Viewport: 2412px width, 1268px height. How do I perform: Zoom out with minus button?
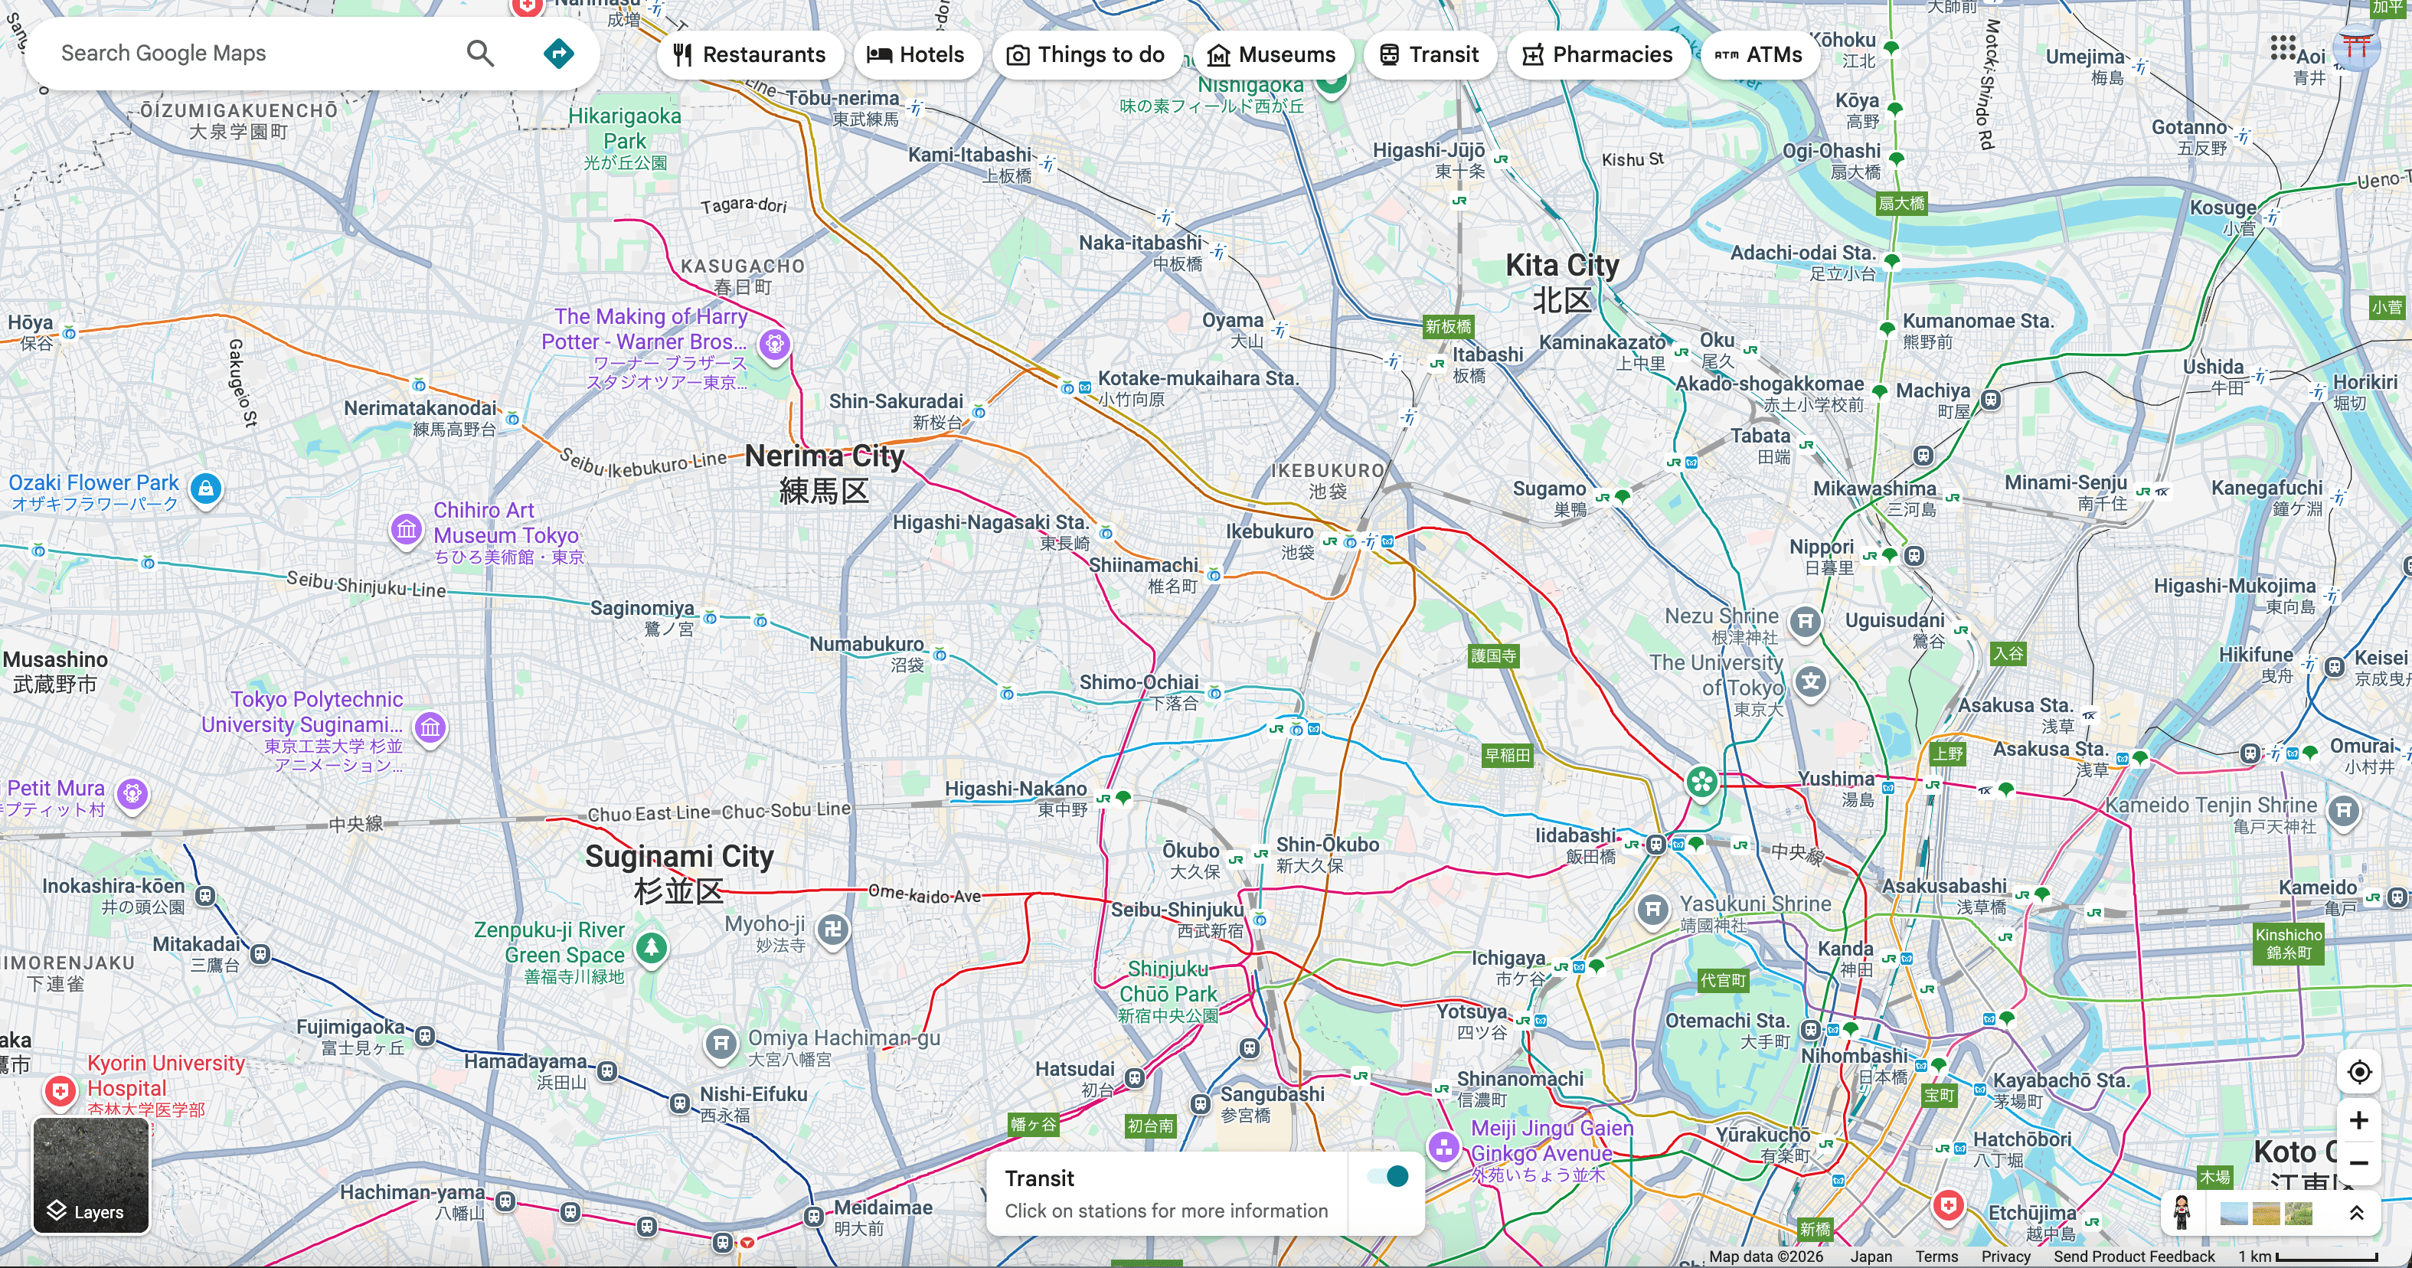(2358, 1163)
